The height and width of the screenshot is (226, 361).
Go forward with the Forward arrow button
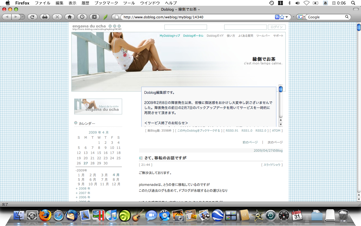[x=16, y=17]
